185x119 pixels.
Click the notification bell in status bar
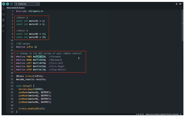coord(181,114)
